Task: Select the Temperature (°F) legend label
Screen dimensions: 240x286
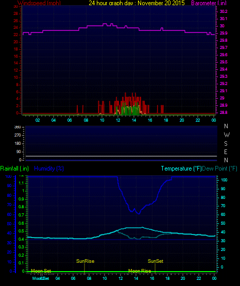Action: [181, 169]
